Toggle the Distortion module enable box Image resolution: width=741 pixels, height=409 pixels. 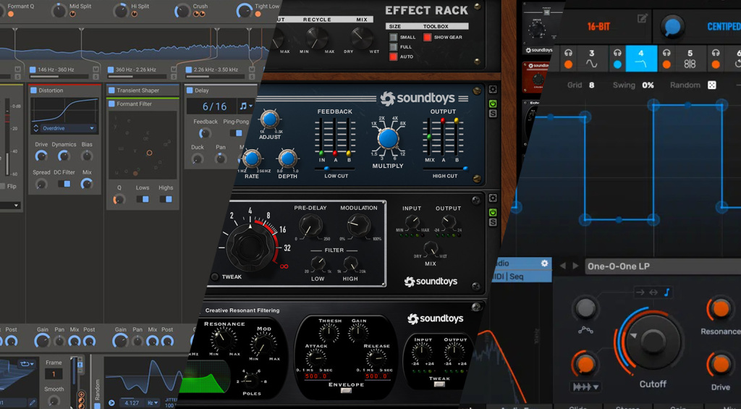pyautogui.click(x=33, y=90)
